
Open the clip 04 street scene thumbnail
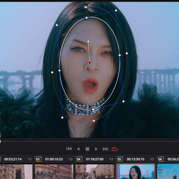[x=95, y=172]
